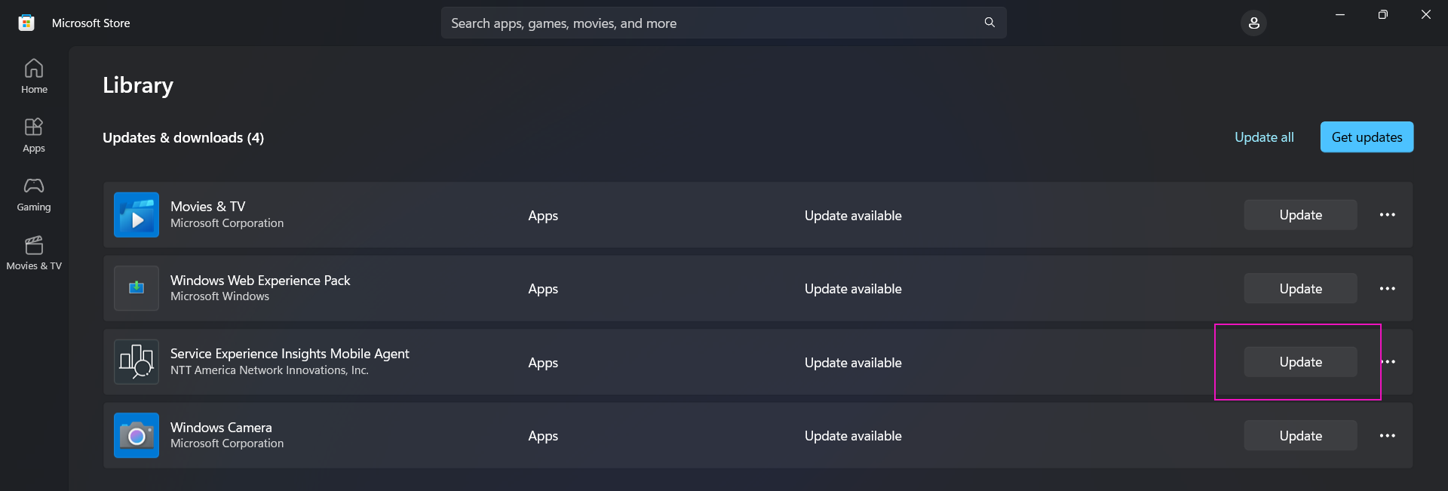Click the Get updates button
Viewport: 1448px width, 491px height.
coord(1367,137)
